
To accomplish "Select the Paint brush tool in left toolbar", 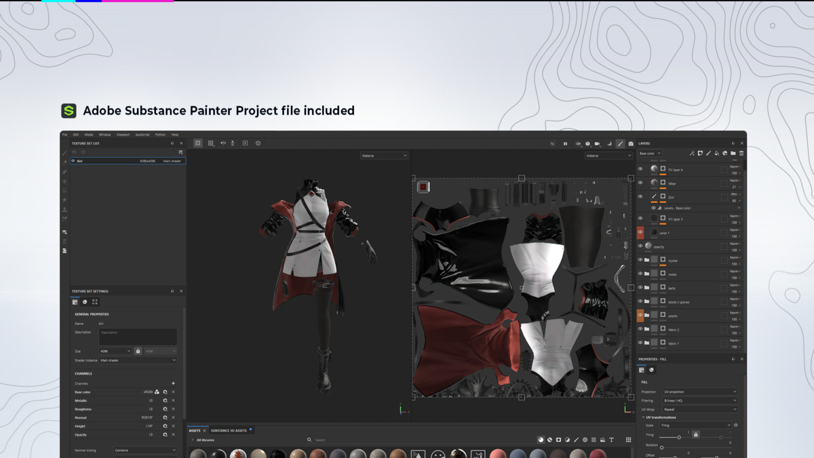I will click(x=65, y=153).
